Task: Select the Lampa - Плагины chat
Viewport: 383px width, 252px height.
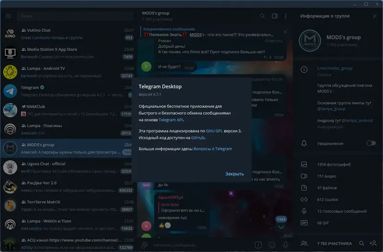Action: tap(66, 129)
